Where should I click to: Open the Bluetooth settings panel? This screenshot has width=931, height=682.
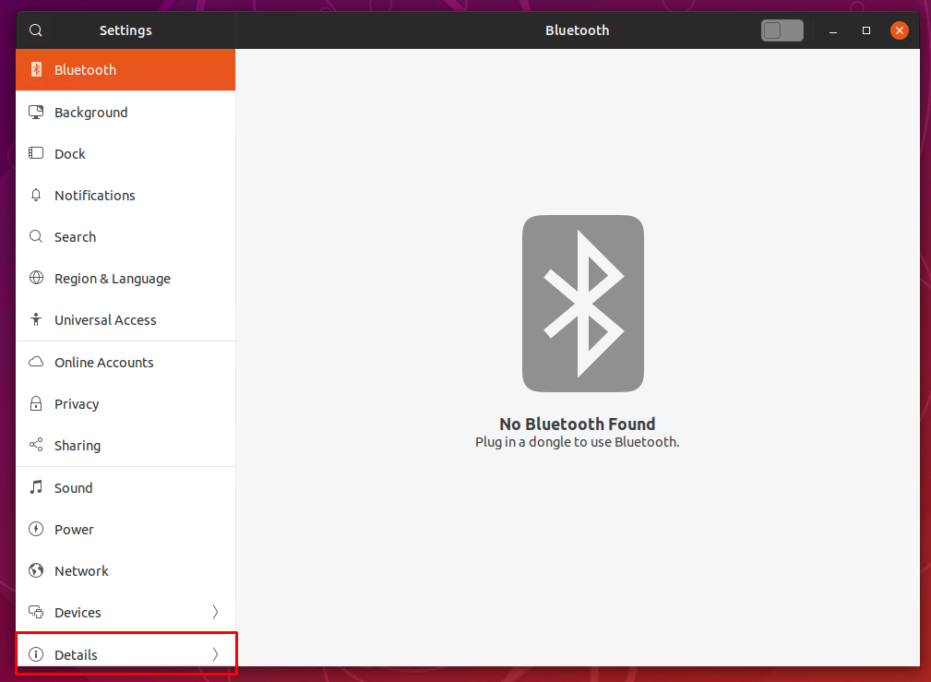(x=125, y=69)
